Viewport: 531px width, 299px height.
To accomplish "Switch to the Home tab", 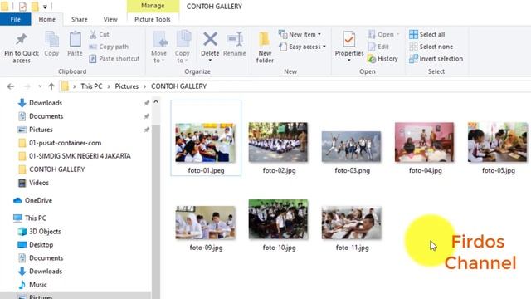I will [x=46, y=19].
